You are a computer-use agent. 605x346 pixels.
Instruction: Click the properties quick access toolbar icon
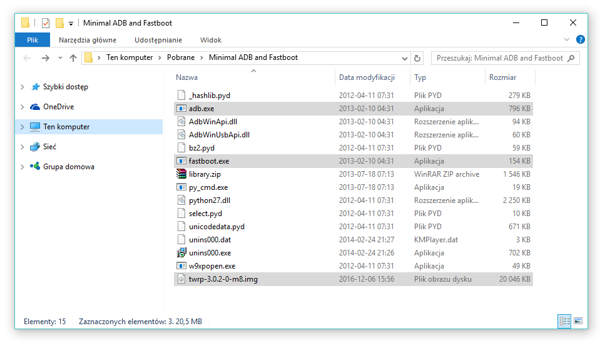click(46, 23)
